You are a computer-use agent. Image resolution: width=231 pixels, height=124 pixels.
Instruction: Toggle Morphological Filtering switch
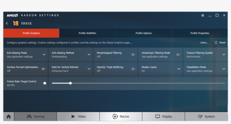tap(134, 55)
